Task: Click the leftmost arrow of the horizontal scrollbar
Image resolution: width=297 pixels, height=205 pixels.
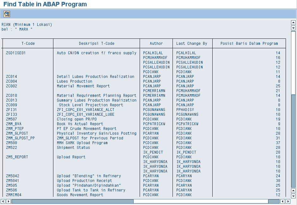Action: [x=3, y=201]
